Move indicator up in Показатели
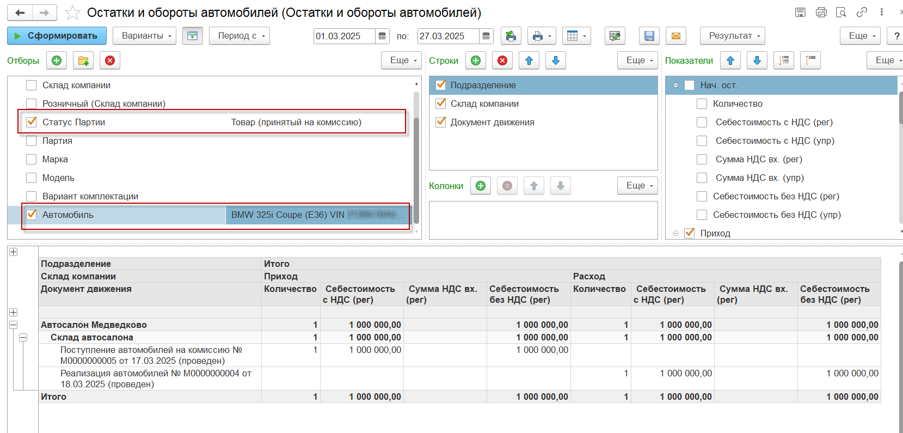This screenshot has width=903, height=433. click(730, 60)
